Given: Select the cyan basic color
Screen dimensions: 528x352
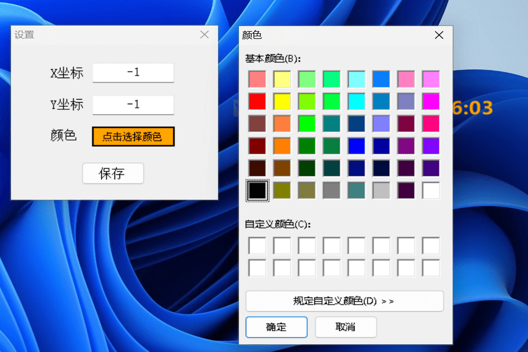Looking at the screenshot, I should click(x=356, y=102).
